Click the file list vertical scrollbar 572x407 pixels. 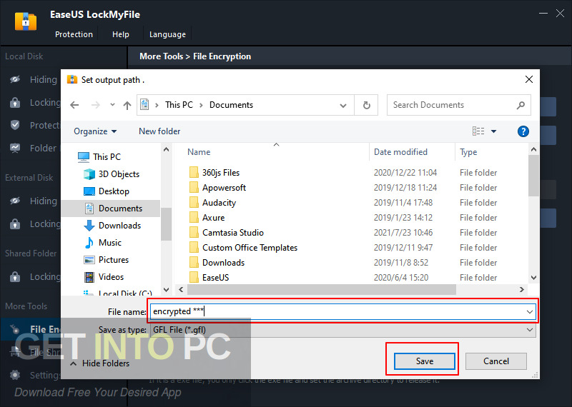pyautogui.click(x=533, y=176)
